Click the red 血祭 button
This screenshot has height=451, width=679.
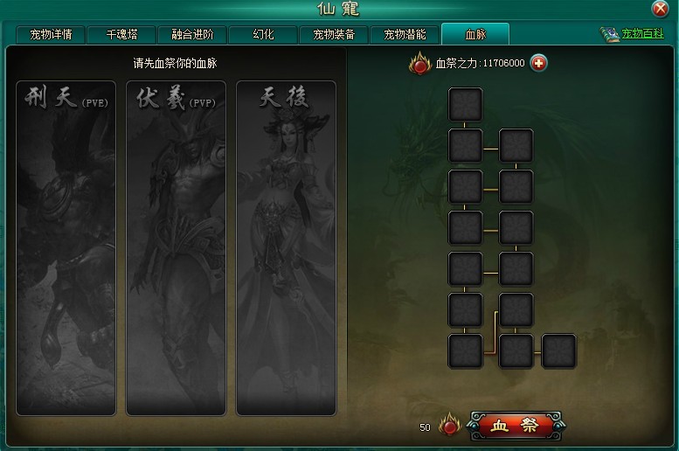[516, 426]
